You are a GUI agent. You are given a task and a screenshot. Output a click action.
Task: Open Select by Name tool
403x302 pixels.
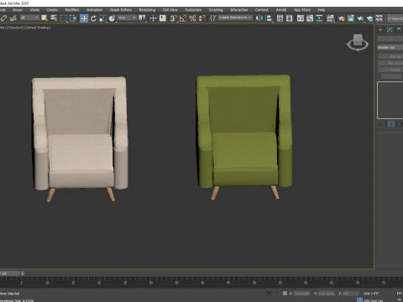pyautogui.click(x=54, y=18)
